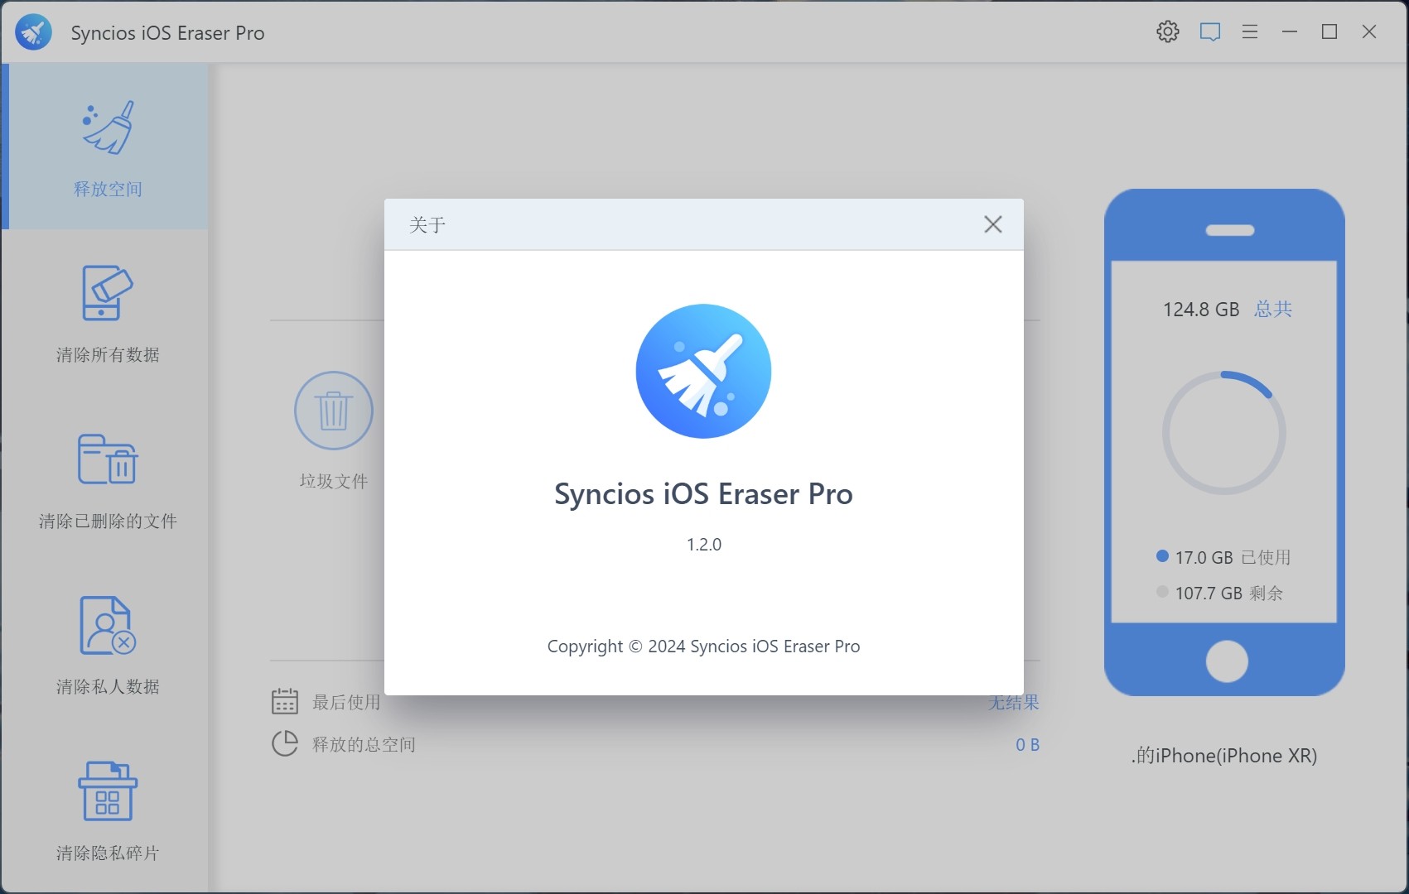Viewport: 1409px width, 894px height.
Task: Click the 最后使用 label
Action: click(x=346, y=703)
